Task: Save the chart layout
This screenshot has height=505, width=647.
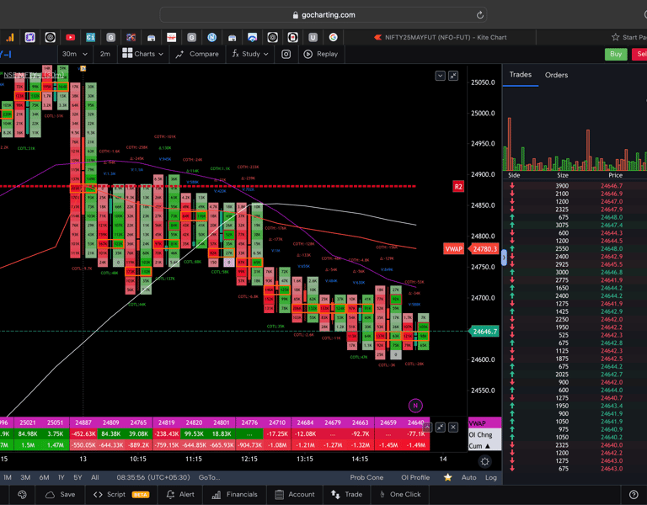Action: point(61,495)
